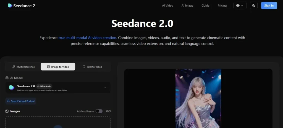Viewport: 283px width, 128px height.
Task: Click the Seedance 2 logo icon
Action: [x=10, y=6]
